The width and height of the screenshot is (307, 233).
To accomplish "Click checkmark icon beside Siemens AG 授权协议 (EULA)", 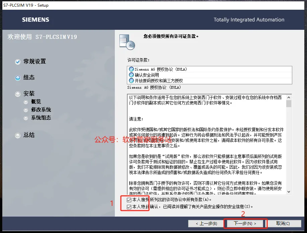I will coord(131,69).
